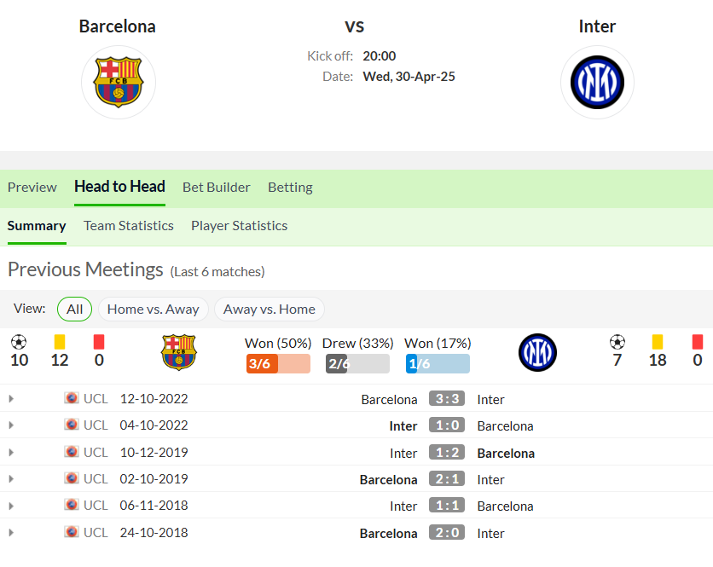Select the Away vs. Home view filter
Image resolution: width=713 pixels, height=567 pixels.
[270, 310]
